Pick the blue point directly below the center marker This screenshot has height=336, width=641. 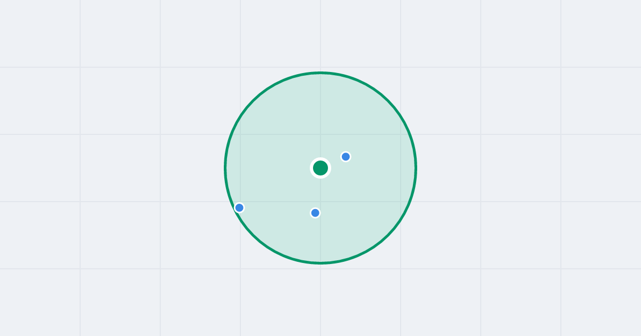[315, 213]
